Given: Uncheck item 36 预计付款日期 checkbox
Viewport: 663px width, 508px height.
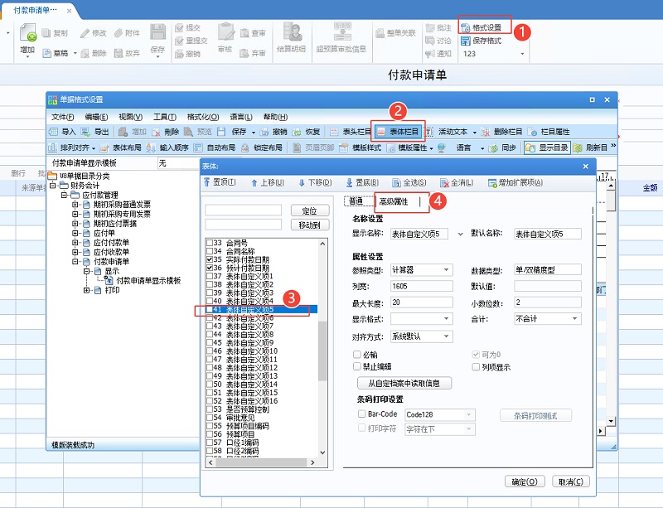Looking at the screenshot, I should pyautogui.click(x=210, y=268).
